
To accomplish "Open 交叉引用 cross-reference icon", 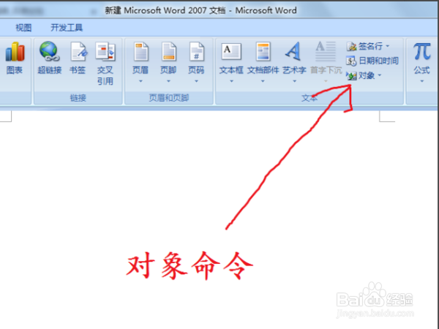I will (105, 51).
